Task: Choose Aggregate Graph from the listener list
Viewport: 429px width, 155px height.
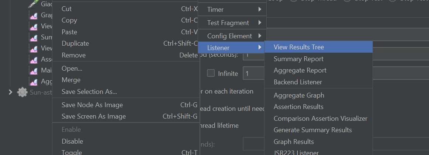Action: click(299, 95)
